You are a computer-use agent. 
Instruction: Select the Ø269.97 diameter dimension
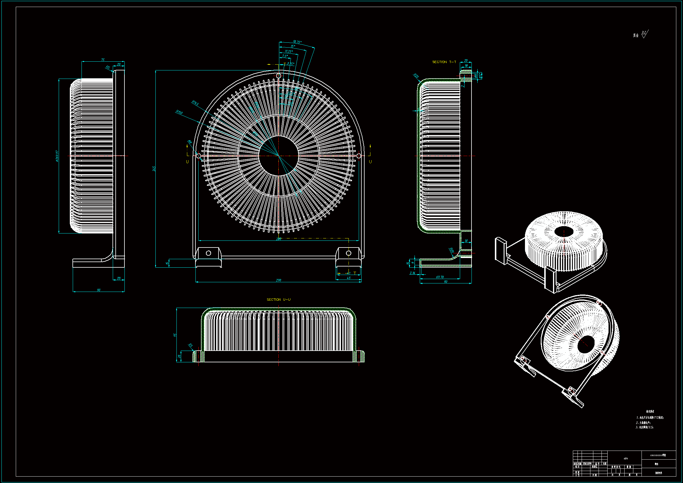tap(57, 156)
